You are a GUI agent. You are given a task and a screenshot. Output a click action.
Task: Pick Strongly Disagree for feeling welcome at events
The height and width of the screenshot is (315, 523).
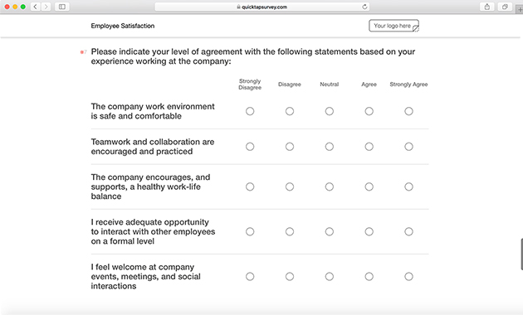point(250,276)
